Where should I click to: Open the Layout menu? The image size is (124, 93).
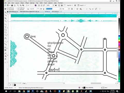(17, 3)
